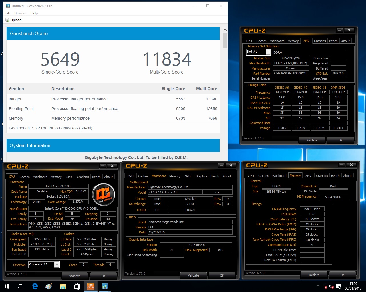Click OK in the CPU window
Screen dimensions: 366x292
click(103, 276)
